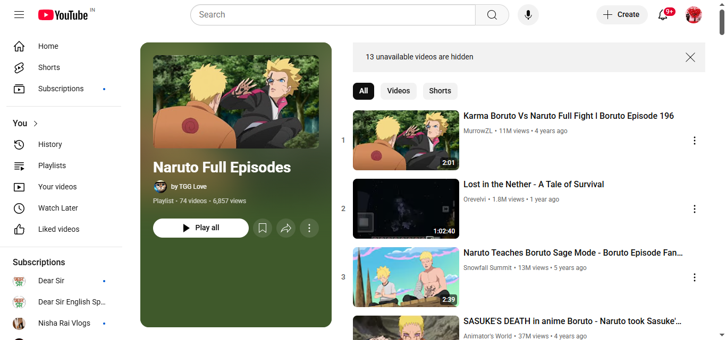Open Dear Sir English Speaking channel
Image resolution: width=726 pixels, height=340 pixels.
click(64, 302)
